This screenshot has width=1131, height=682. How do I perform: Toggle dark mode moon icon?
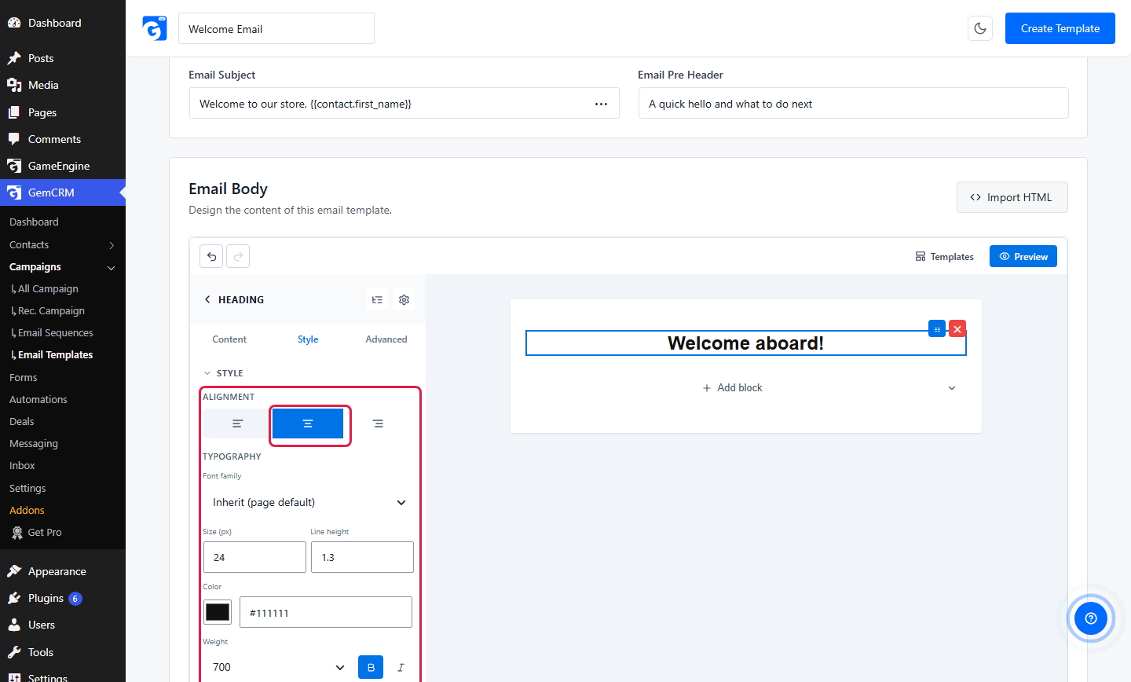click(980, 28)
